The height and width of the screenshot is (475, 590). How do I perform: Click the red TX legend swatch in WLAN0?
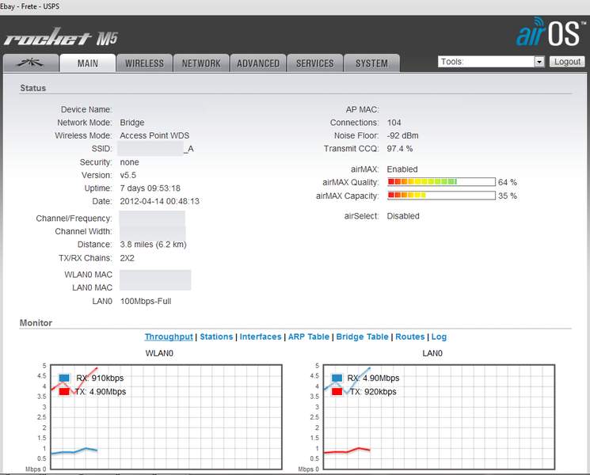pos(64,392)
